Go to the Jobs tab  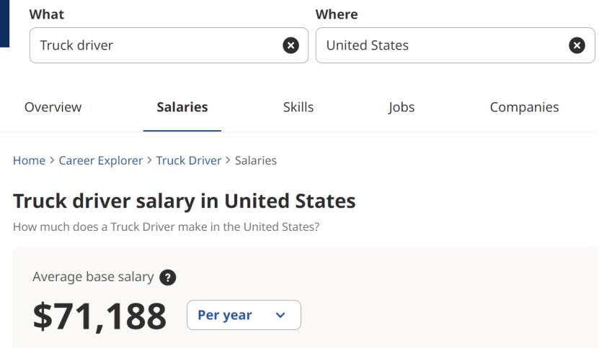click(x=401, y=107)
